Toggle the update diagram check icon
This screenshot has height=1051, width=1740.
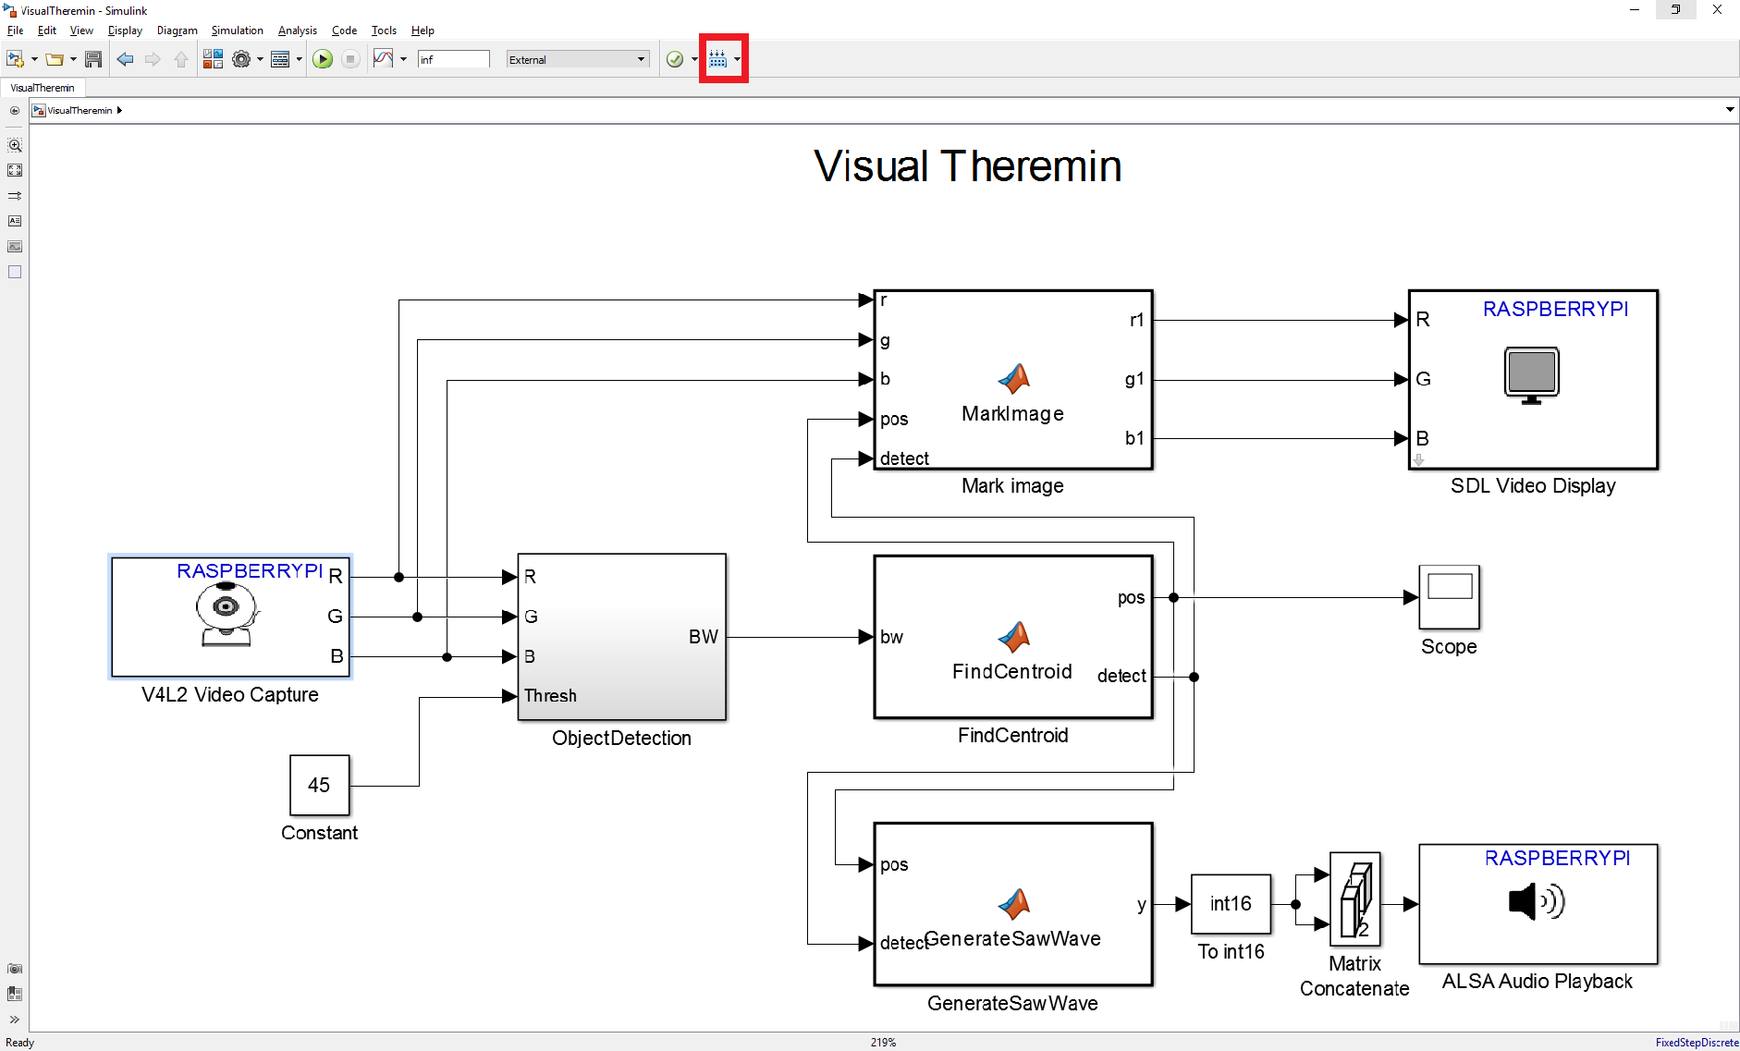674,58
